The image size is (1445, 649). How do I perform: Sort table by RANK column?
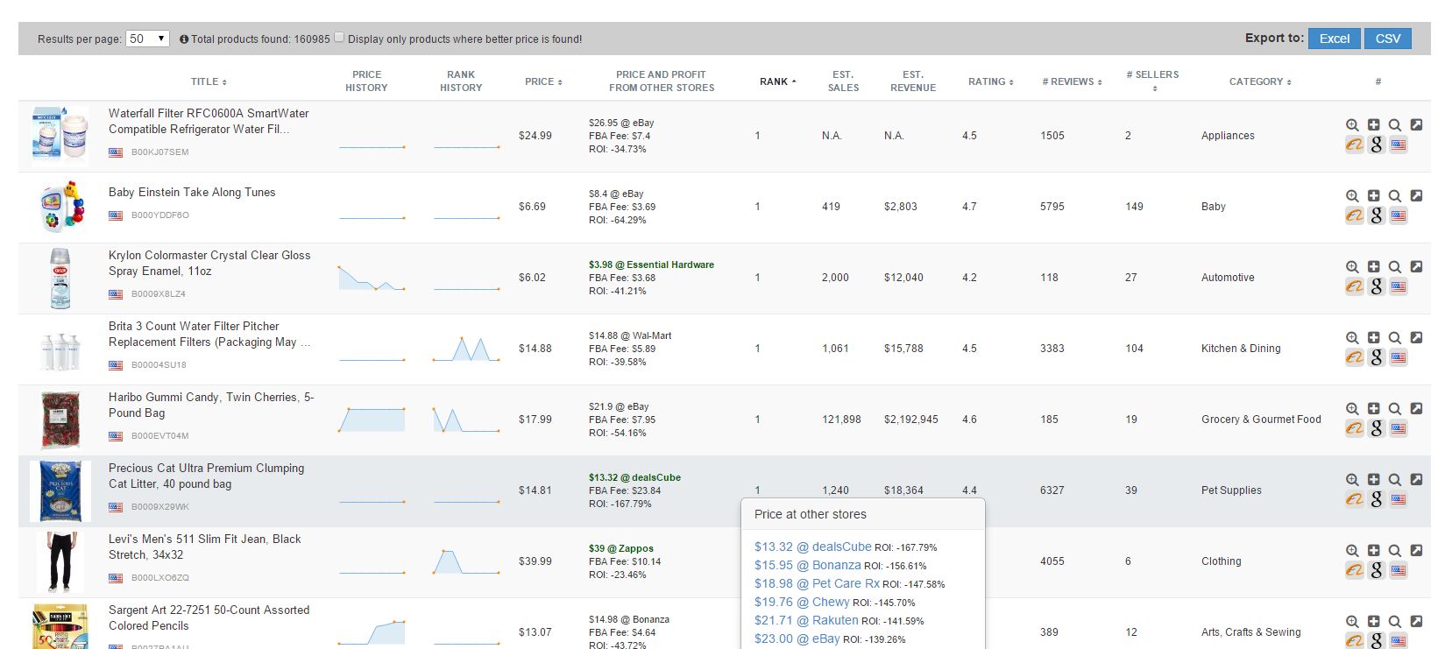(x=778, y=81)
